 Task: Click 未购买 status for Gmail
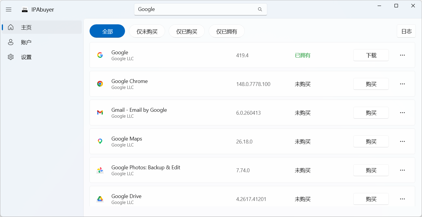303,113
